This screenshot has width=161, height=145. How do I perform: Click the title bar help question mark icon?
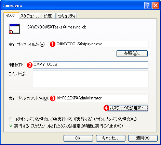tap(148, 5)
